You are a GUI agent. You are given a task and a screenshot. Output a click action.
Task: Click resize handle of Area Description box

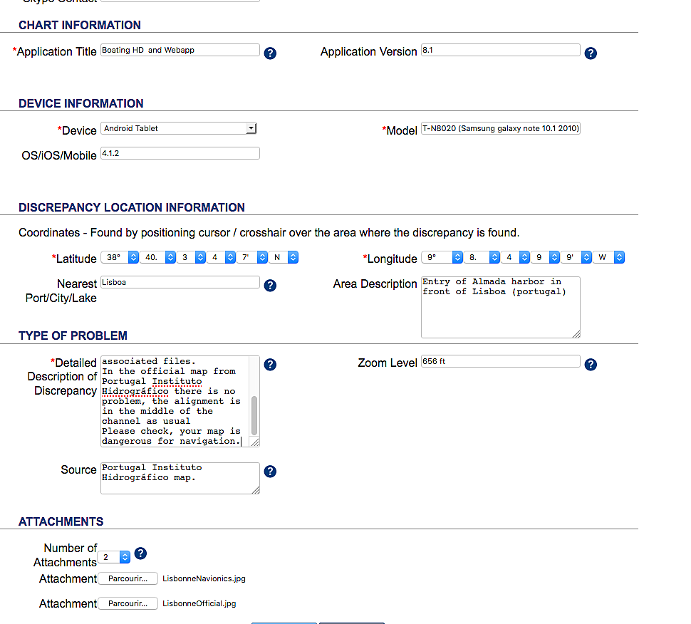point(576,334)
